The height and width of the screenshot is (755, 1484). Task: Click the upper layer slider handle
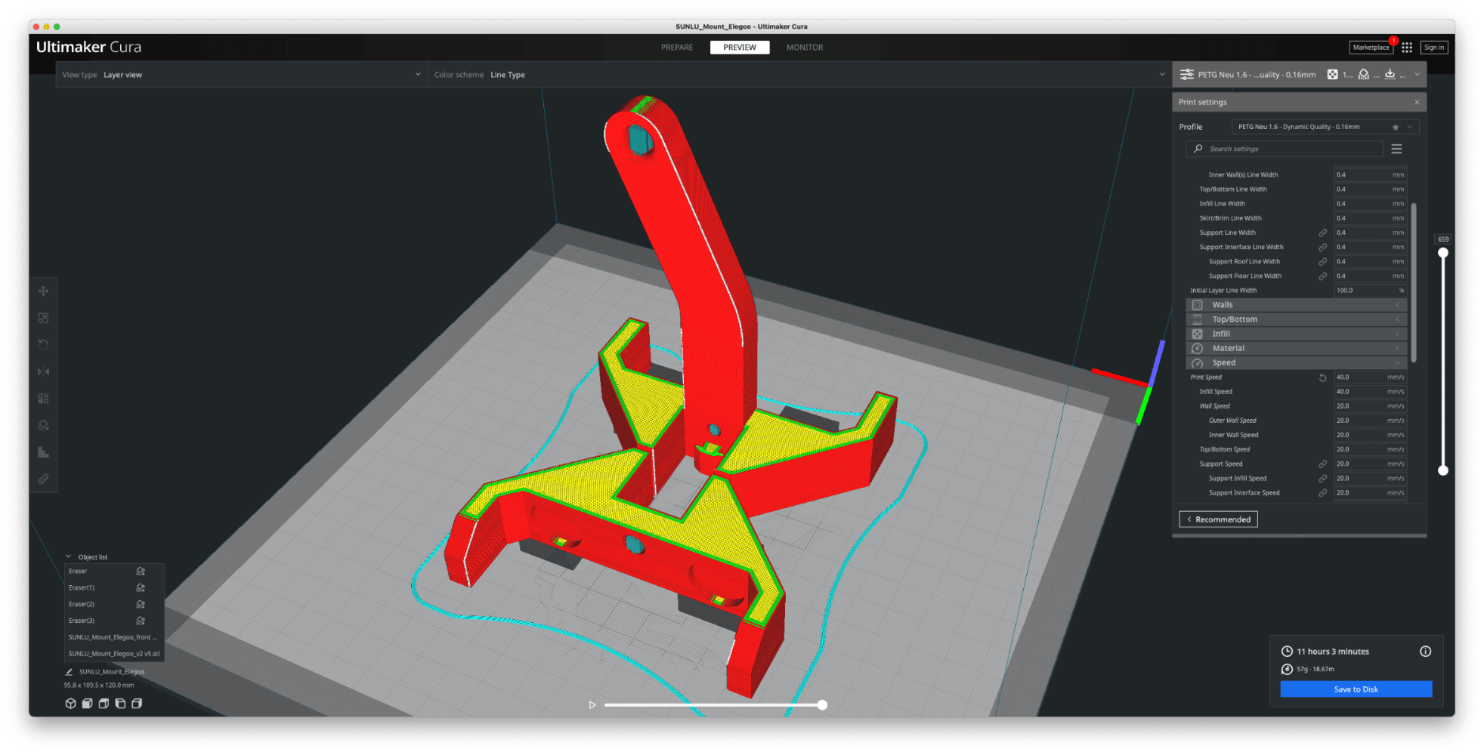[x=1443, y=254]
